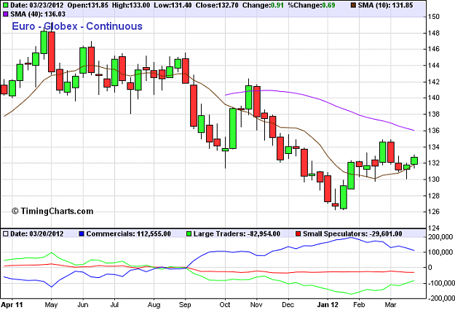Click the 140 price axis label
This screenshot has width=455, height=321.
434,98
